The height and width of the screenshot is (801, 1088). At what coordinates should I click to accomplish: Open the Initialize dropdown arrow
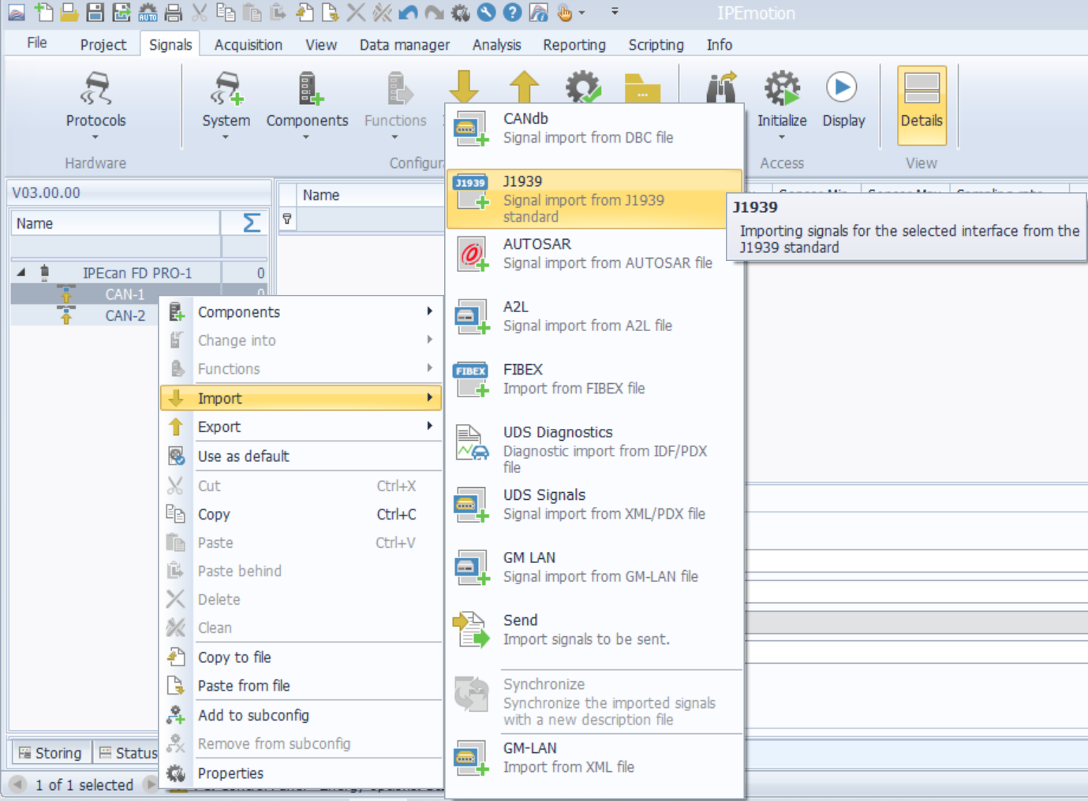(x=782, y=138)
